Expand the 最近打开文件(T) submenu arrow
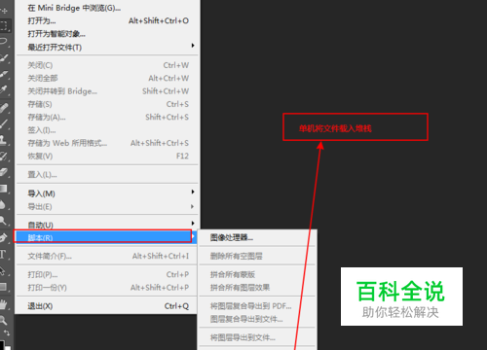This screenshot has width=487, height=350. tap(193, 46)
